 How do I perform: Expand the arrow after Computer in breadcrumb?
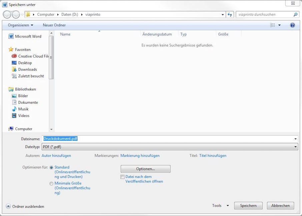click(x=58, y=15)
